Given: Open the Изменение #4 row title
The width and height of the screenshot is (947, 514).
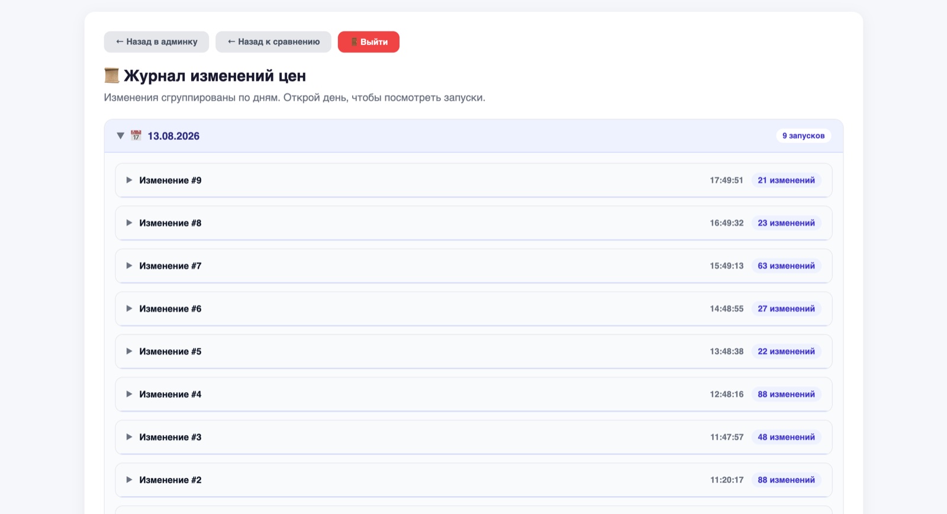Looking at the screenshot, I should [x=170, y=394].
